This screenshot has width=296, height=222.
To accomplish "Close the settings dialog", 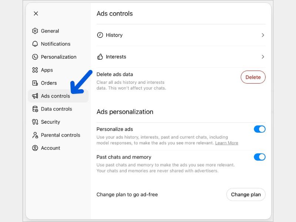I will (x=36, y=14).
